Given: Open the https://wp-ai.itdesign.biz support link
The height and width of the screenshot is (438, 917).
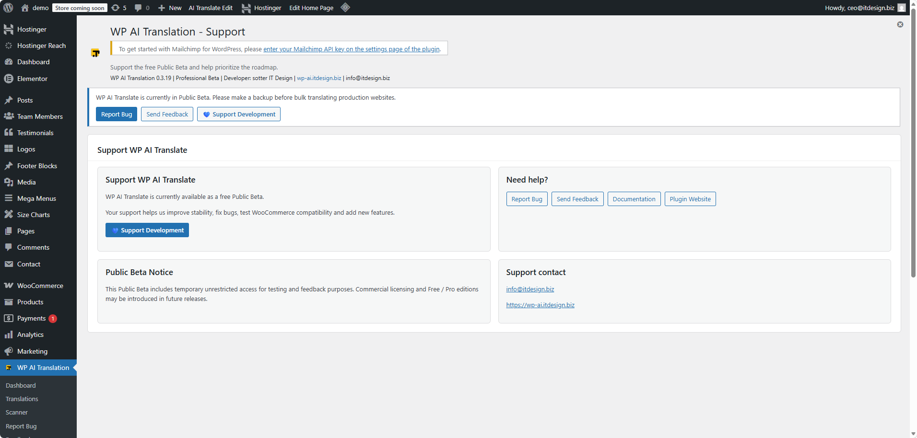Looking at the screenshot, I should [x=541, y=305].
